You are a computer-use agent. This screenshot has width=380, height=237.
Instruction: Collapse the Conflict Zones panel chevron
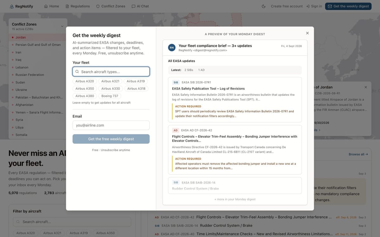pos(62,26)
